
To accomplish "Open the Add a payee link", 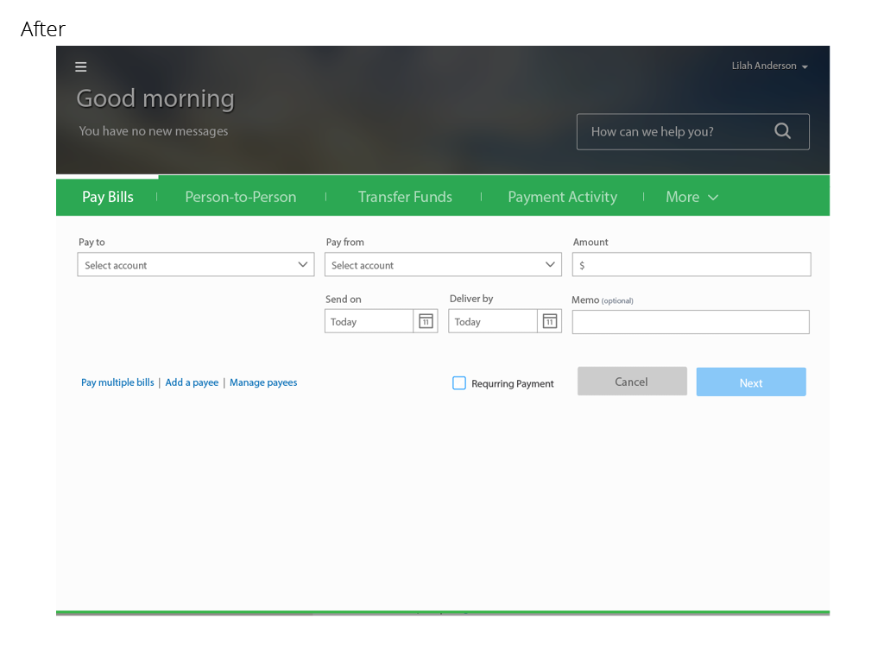I will [x=192, y=382].
